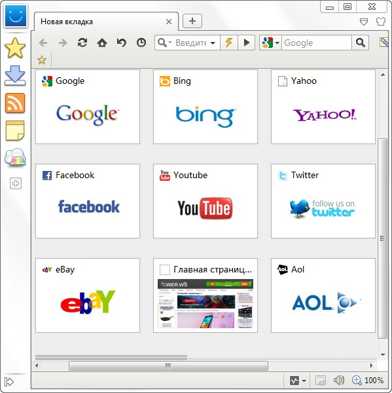The image size is (392, 393).
Task: Open the Google quick access tile
Action: (x=88, y=107)
